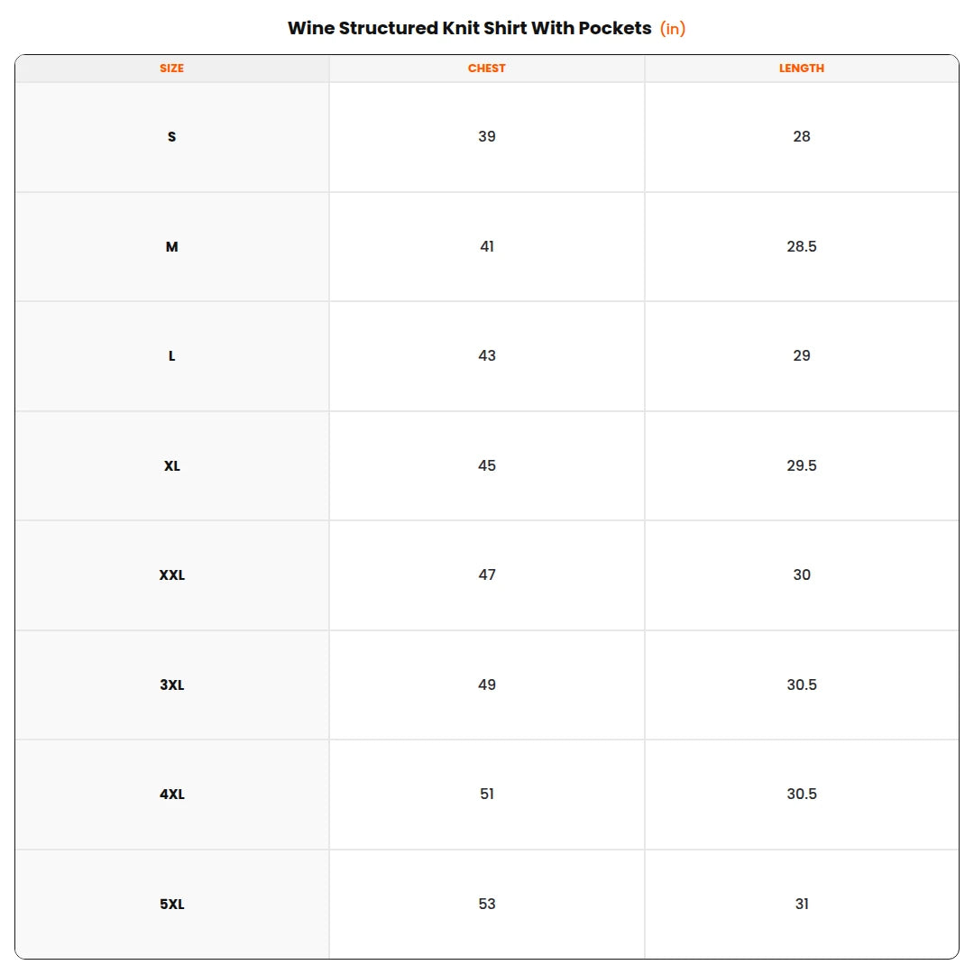Click length value 29.5 for size XL
The image size is (974, 974).
coord(802,466)
